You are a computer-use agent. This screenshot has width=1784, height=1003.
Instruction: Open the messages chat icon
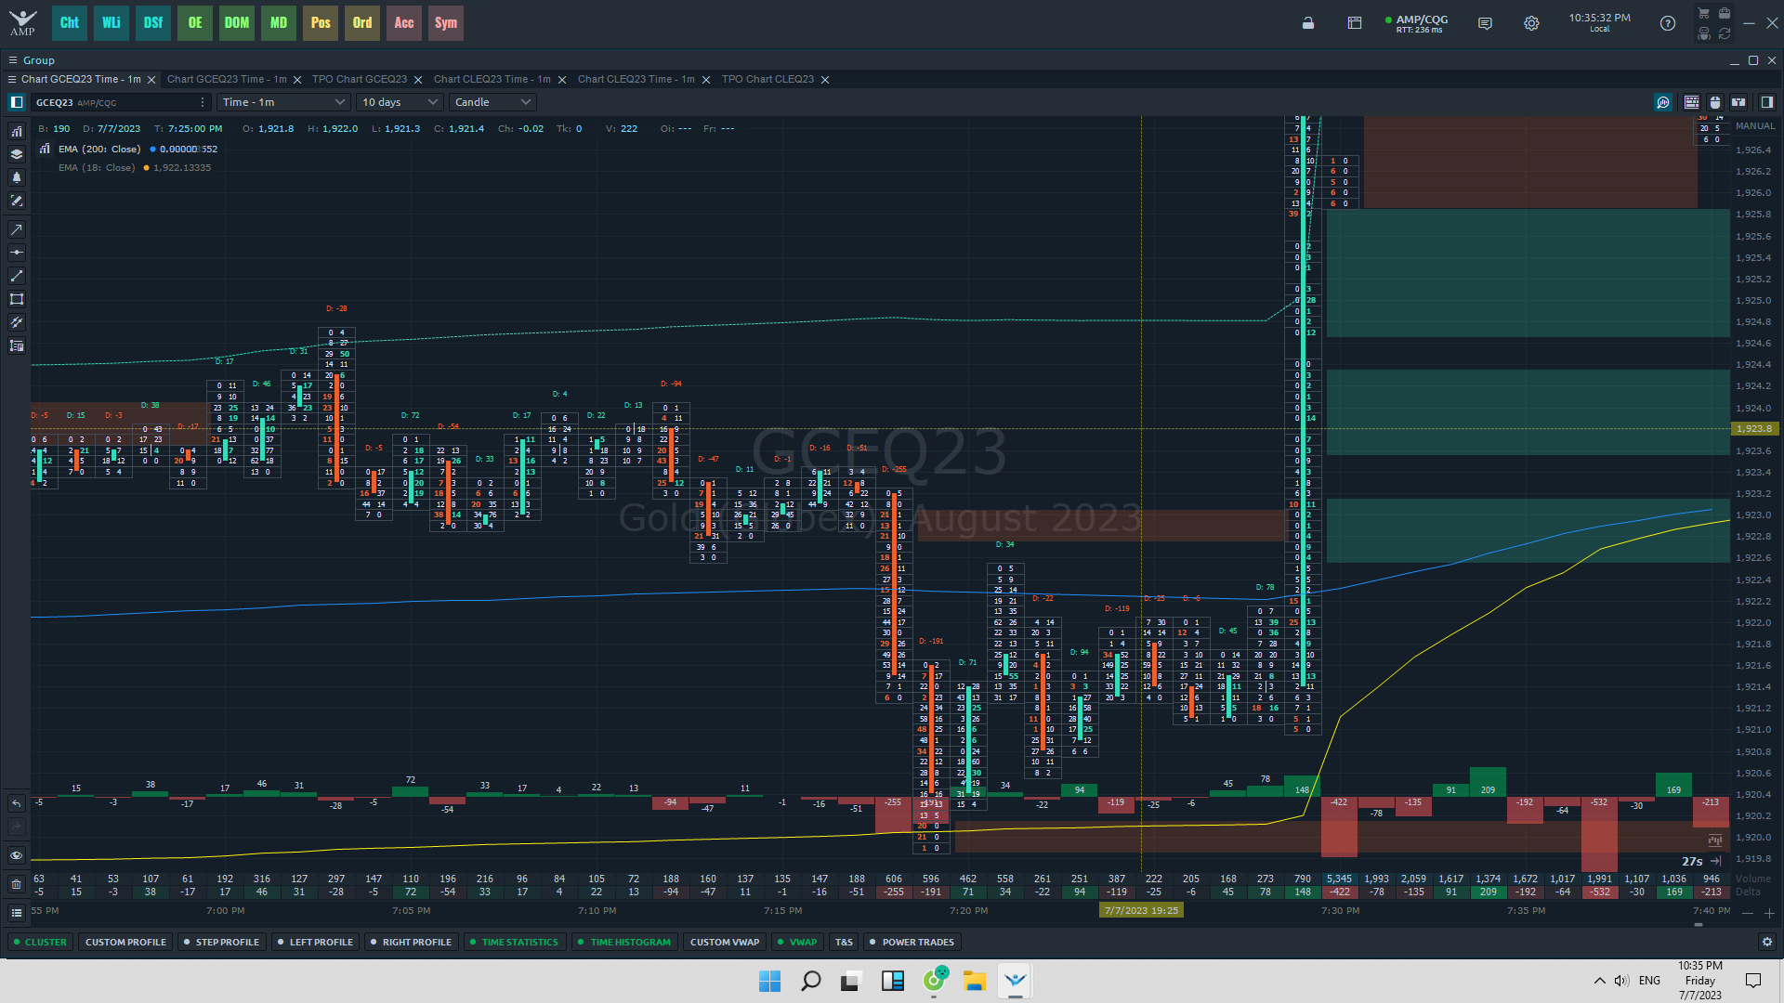[1485, 23]
